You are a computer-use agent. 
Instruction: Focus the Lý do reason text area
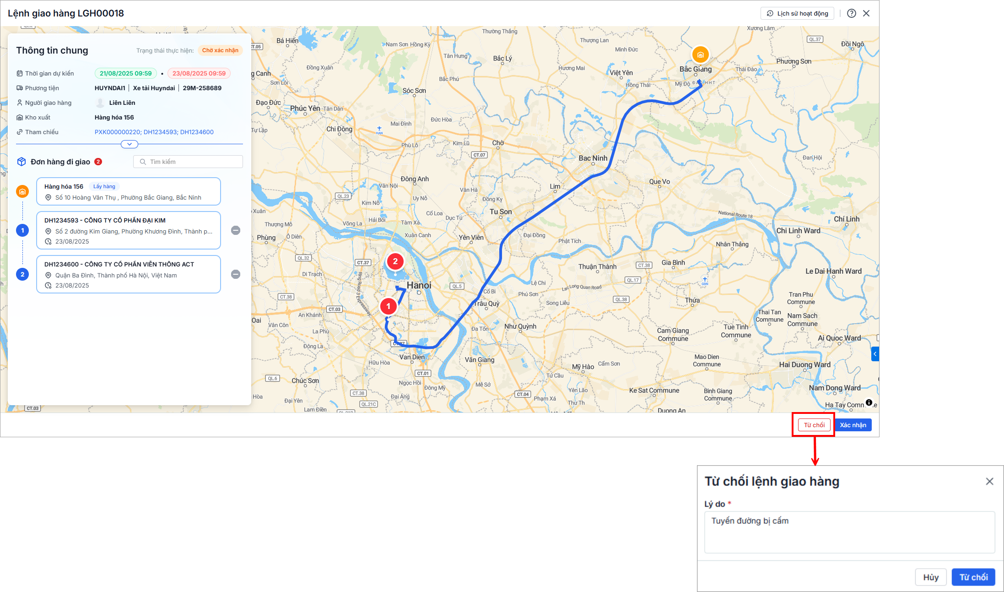(x=850, y=532)
